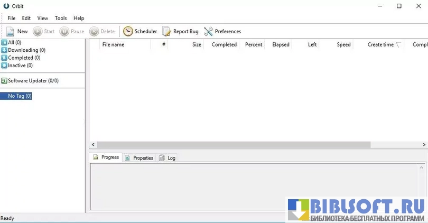Click the Report Bug toolbar icon

click(167, 32)
